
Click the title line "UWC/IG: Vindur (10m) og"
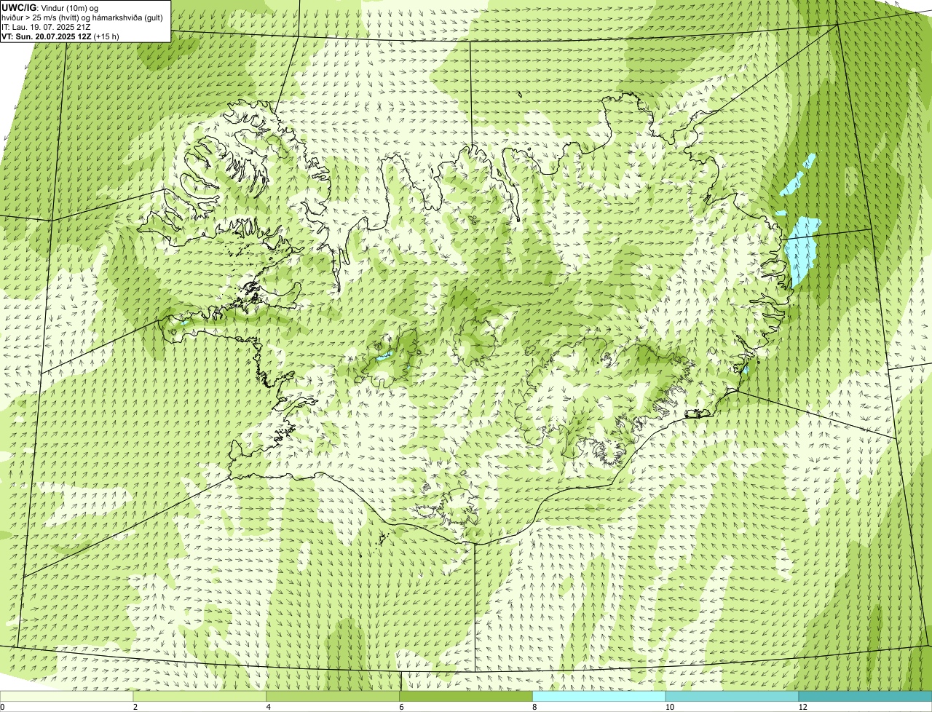[x=50, y=7]
